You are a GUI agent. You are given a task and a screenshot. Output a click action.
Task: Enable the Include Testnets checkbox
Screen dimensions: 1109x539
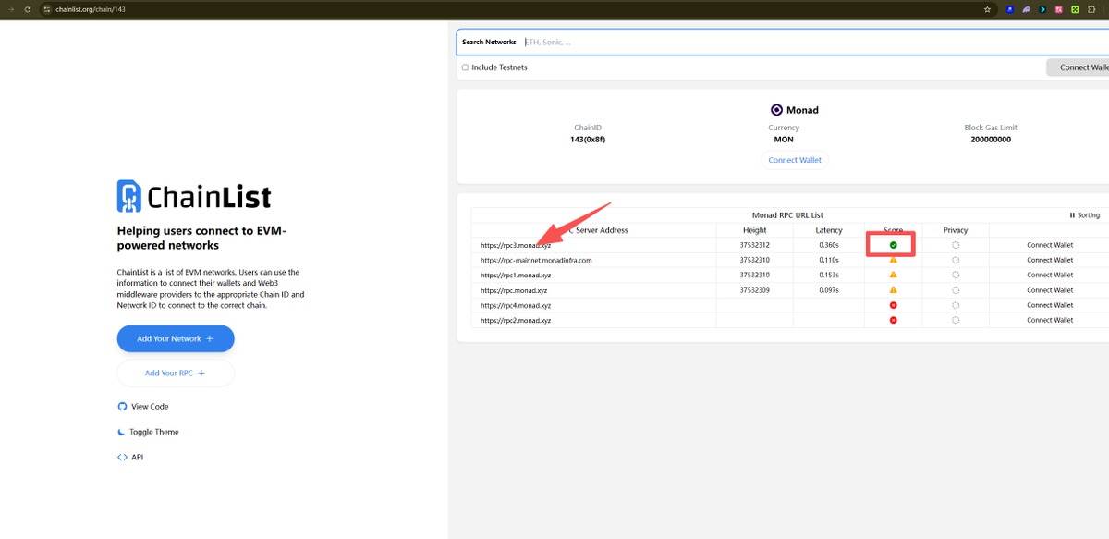pyautogui.click(x=465, y=67)
